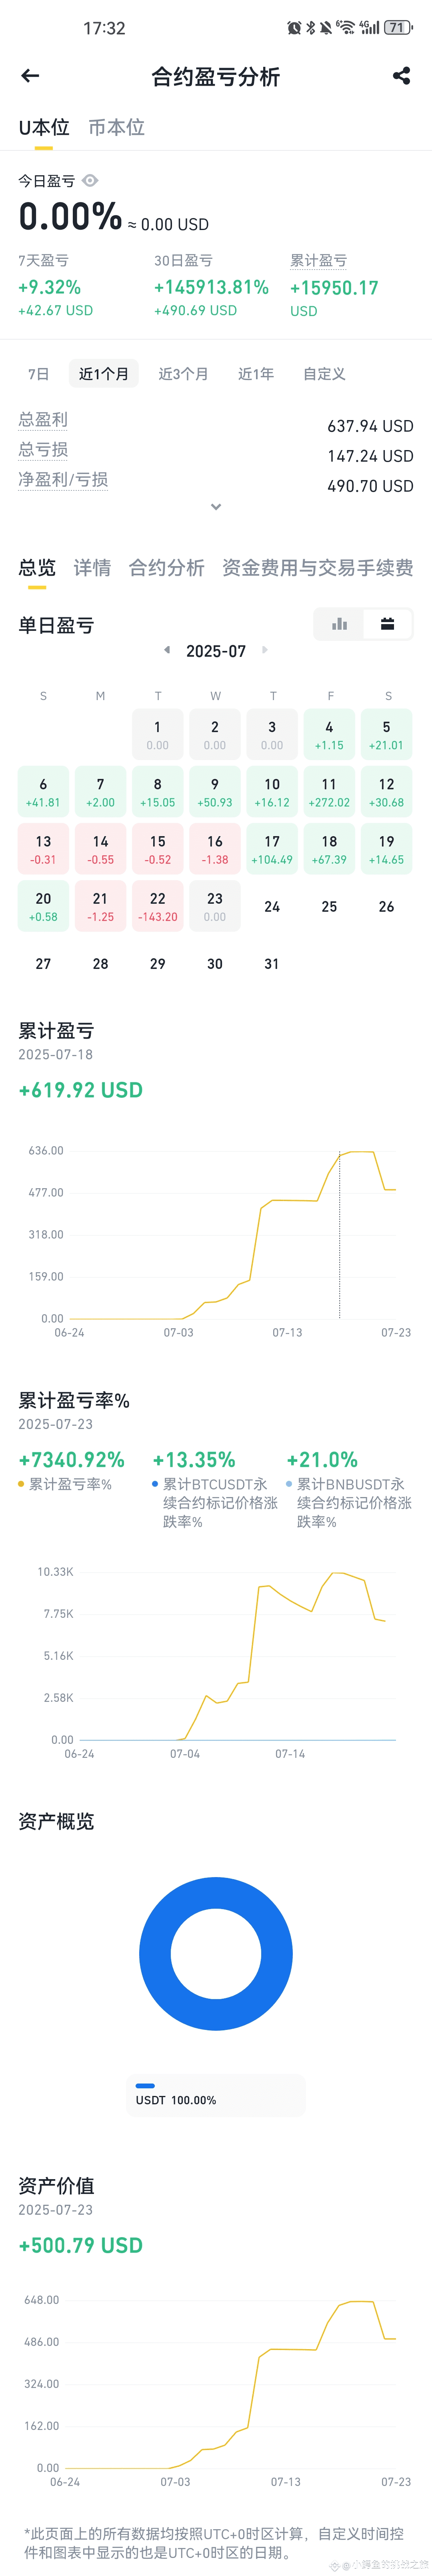Toggle the eye icon beside 今日盈亏

[90, 181]
